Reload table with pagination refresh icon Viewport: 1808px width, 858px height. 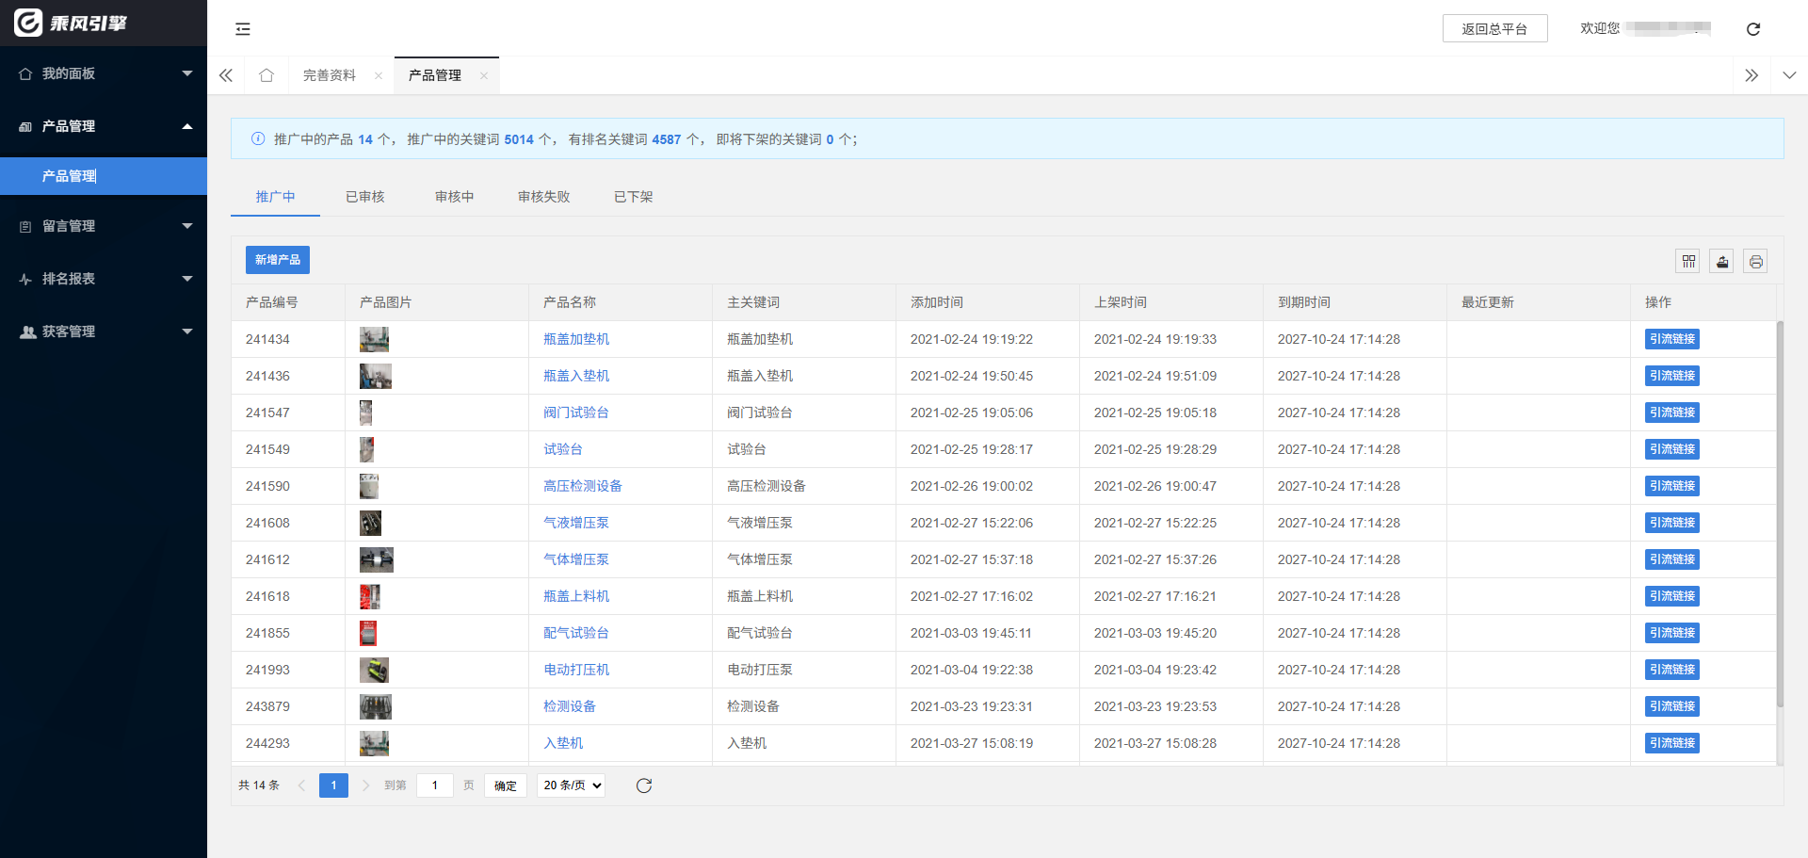(644, 785)
